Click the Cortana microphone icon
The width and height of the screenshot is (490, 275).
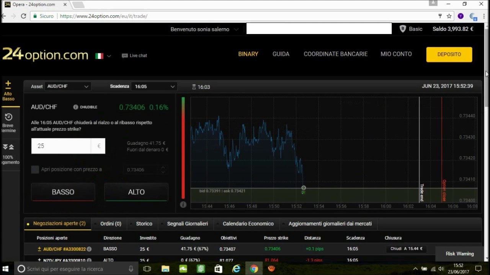(x=131, y=269)
